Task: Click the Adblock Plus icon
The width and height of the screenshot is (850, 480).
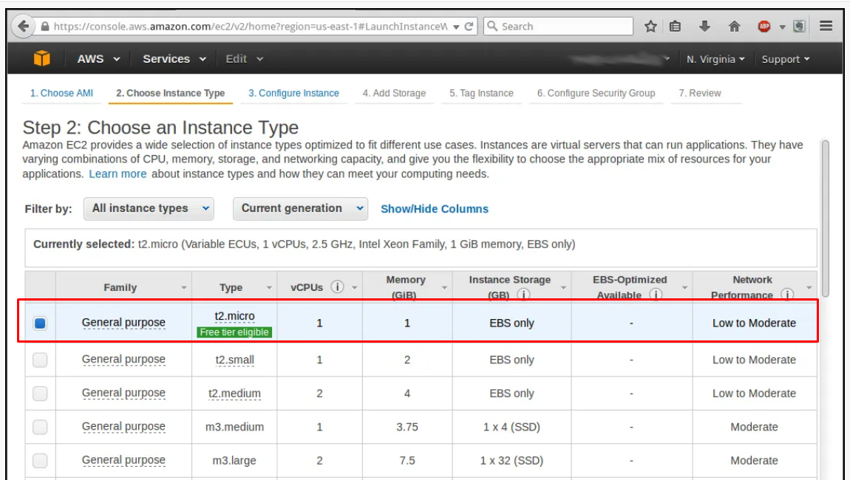Action: 764,26
